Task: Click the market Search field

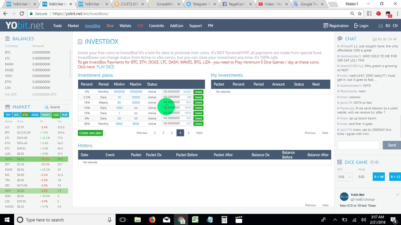Action: click(56, 107)
